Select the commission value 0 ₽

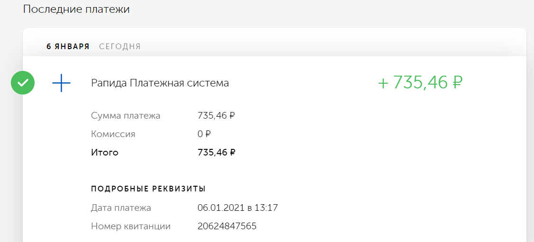coord(204,134)
